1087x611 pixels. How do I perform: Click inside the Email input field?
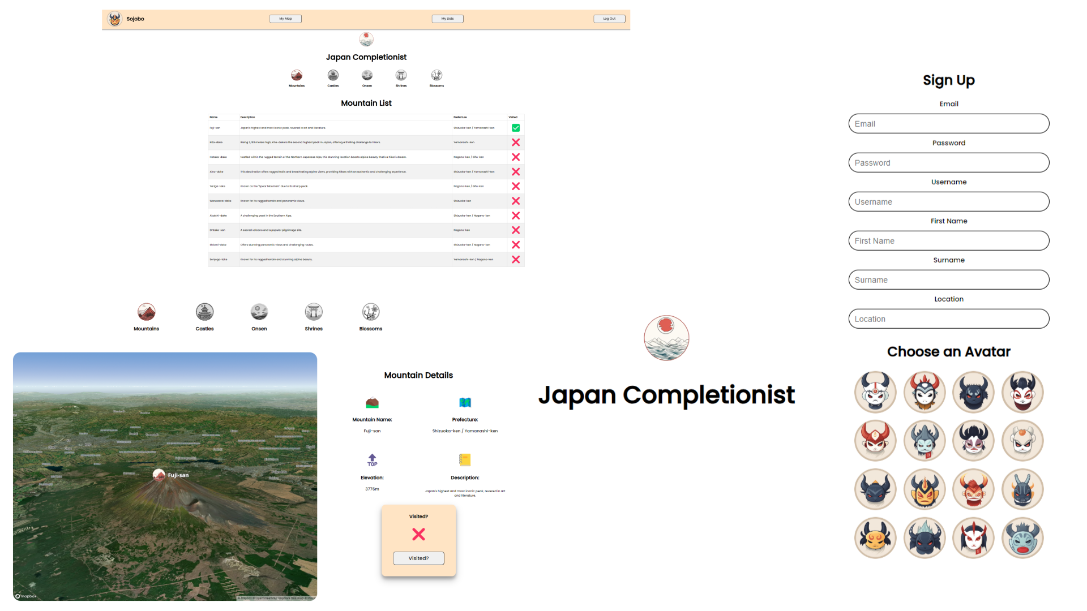pos(948,123)
